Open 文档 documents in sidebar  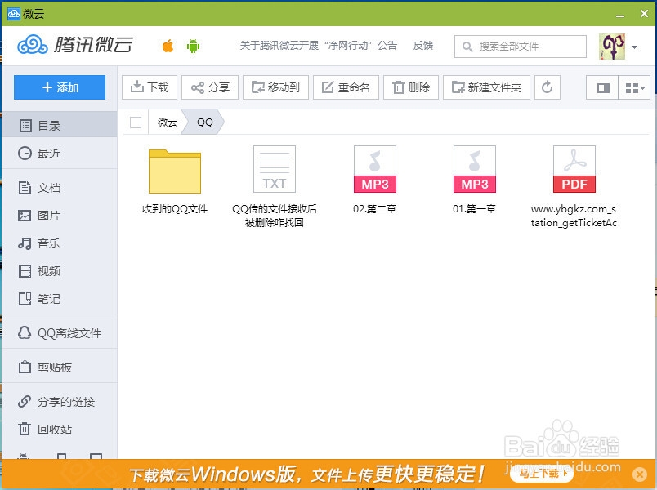pyautogui.click(x=60, y=188)
